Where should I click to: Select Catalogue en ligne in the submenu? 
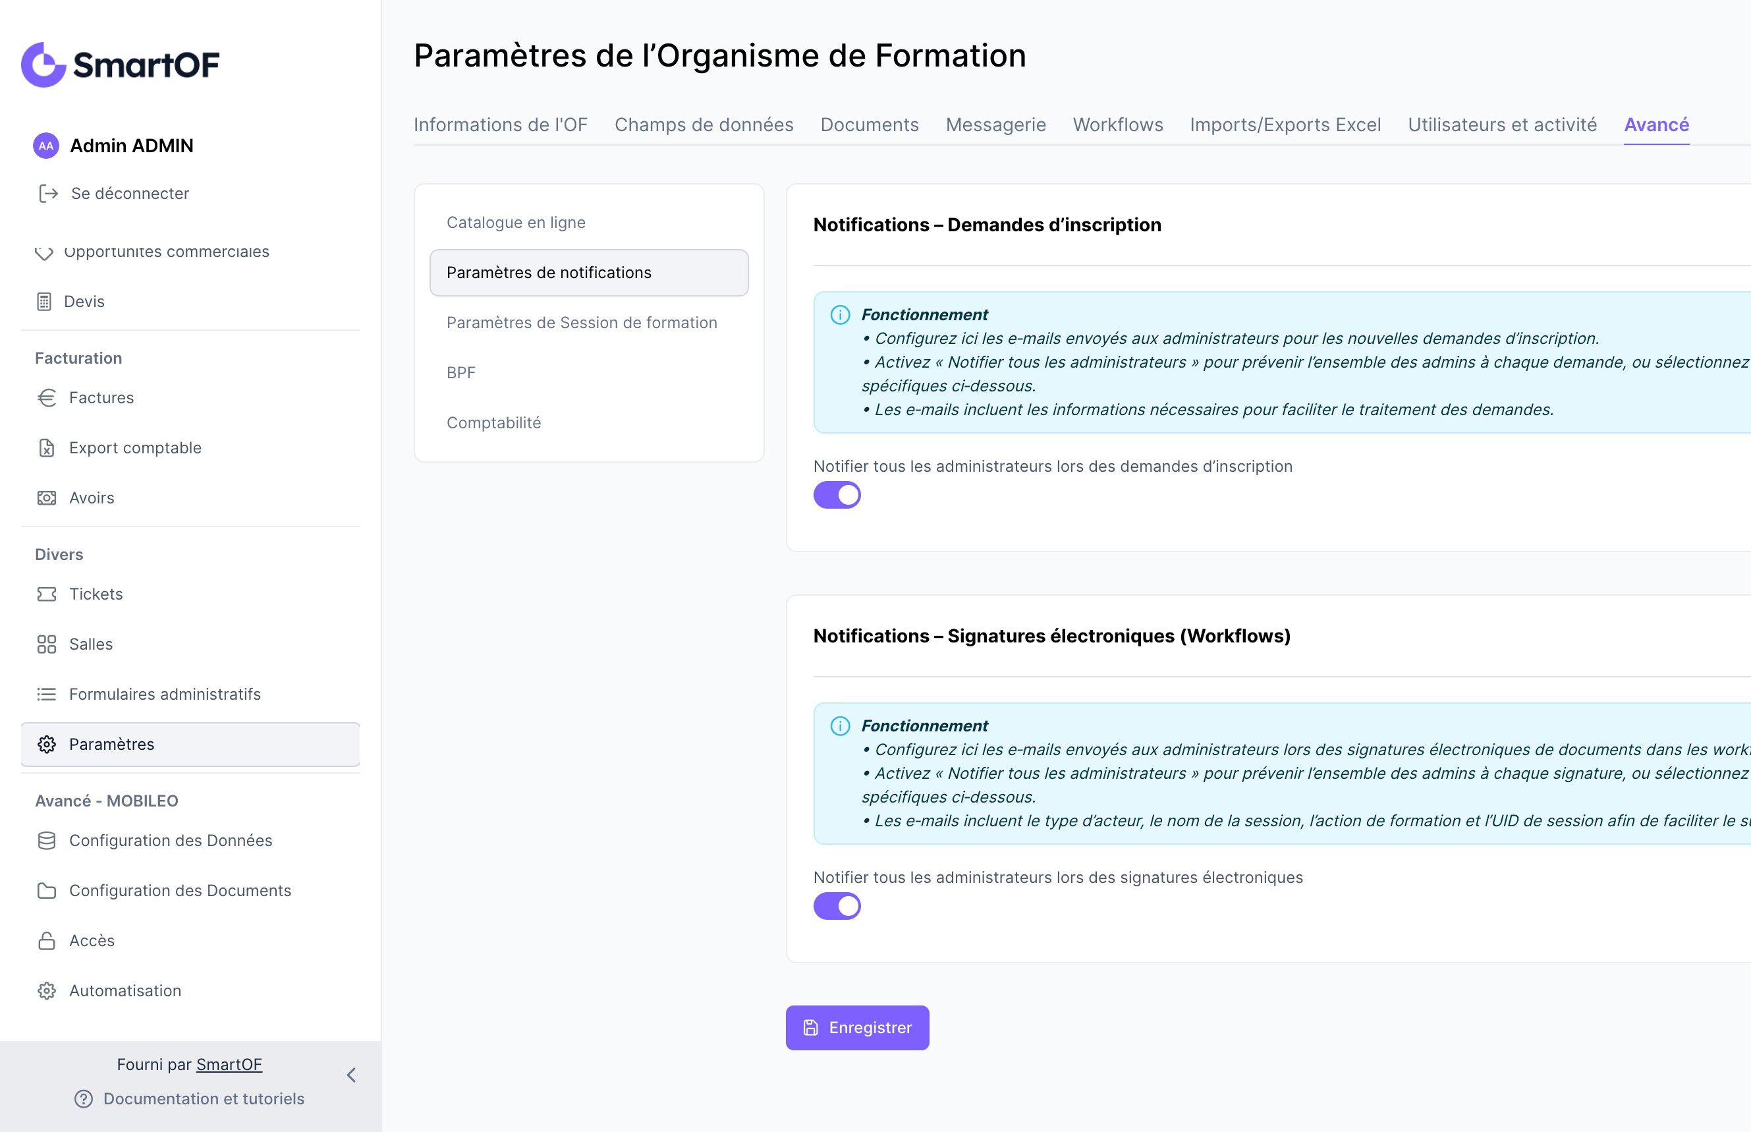click(516, 222)
